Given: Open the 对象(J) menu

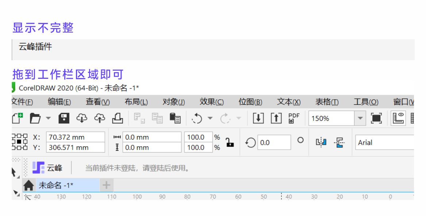Looking at the screenshot, I should tap(174, 102).
